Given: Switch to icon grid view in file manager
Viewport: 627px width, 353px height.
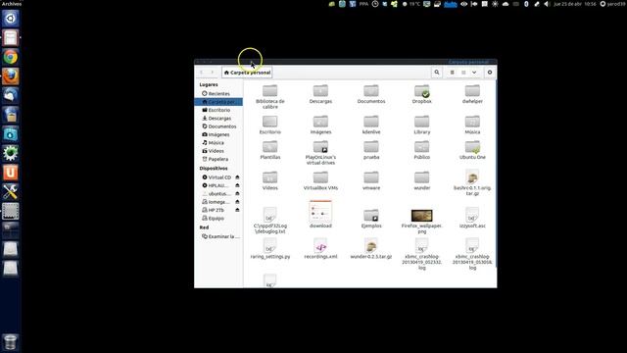Looking at the screenshot, I should point(463,73).
